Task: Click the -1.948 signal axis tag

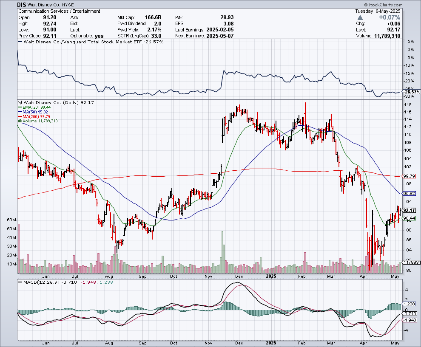Action: pyautogui.click(x=409, y=320)
